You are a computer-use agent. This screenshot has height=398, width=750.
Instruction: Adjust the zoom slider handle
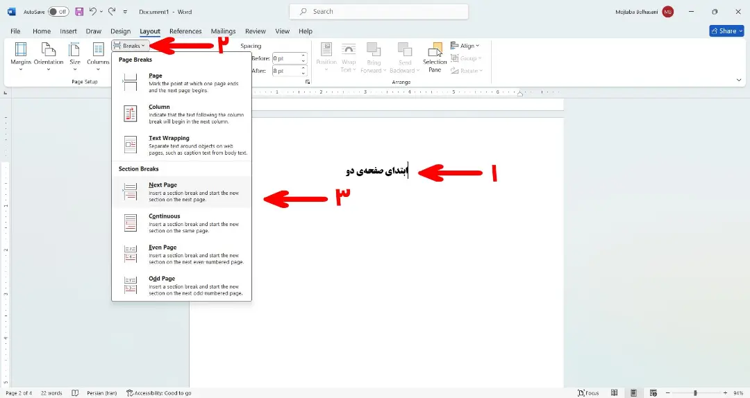coord(695,392)
